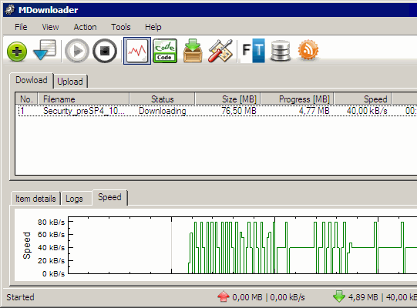Sort by the Progress [MB] column header
This screenshot has width=417, height=308.
point(298,99)
